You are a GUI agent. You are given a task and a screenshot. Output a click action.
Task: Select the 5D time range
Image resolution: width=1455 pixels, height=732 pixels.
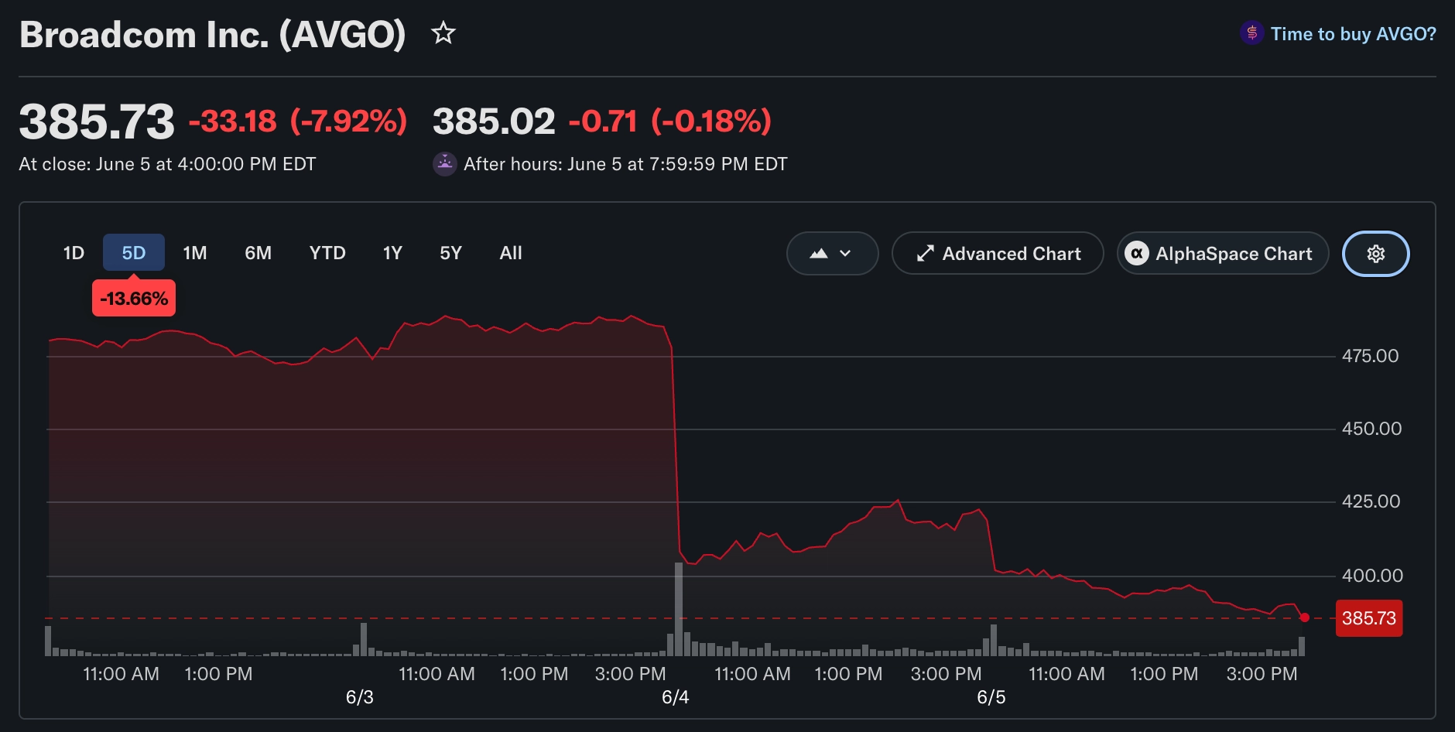tap(134, 253)
